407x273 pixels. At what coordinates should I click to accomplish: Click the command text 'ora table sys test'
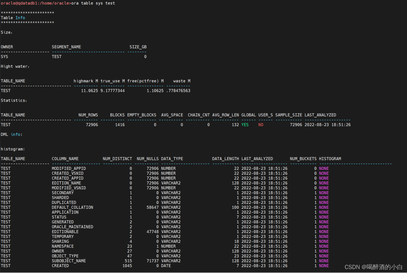[x=93, y=3]
